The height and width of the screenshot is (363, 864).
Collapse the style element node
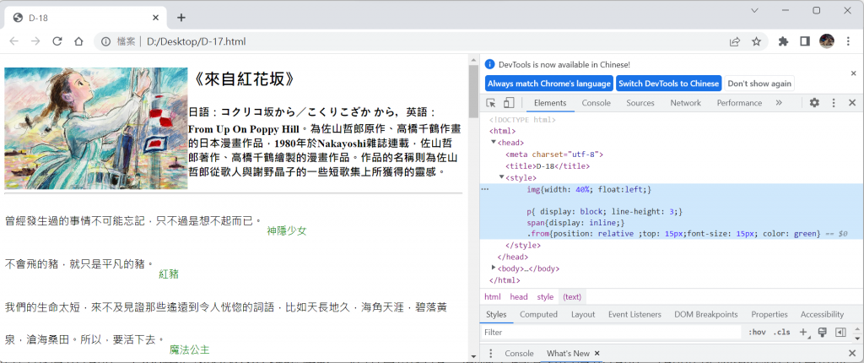tap(502, 177)
